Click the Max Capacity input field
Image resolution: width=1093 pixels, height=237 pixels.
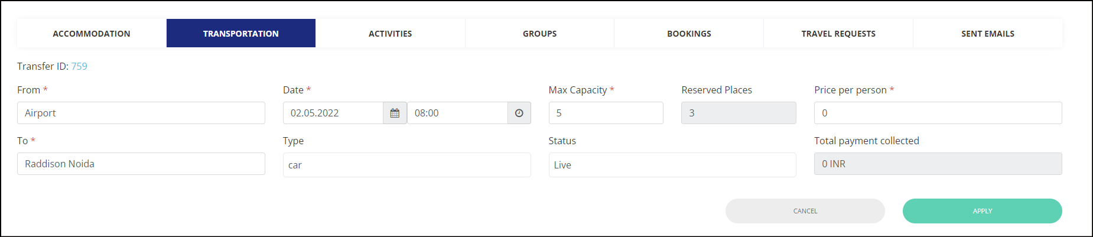coord(606,113)
